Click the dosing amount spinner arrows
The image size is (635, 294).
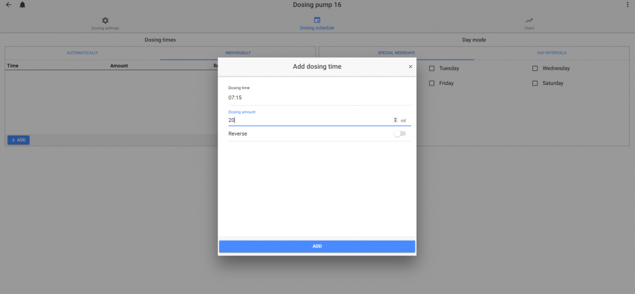395,120
